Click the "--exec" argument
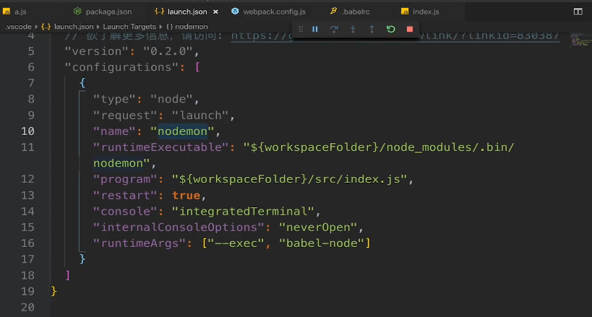 tap(234, 243)
